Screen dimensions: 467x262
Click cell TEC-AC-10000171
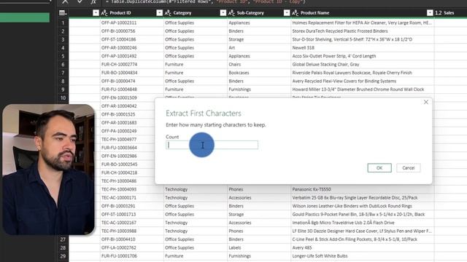tap(119, 197)
